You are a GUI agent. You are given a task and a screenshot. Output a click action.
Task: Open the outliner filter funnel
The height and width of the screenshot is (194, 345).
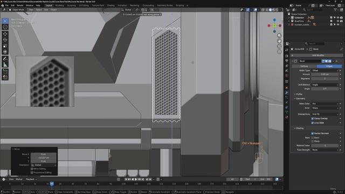pyautogui.click(x=335, y=10)
